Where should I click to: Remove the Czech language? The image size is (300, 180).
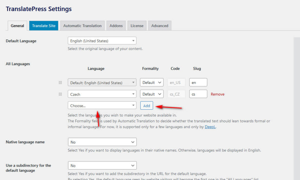pyautogui.click(x=218, y=94)
